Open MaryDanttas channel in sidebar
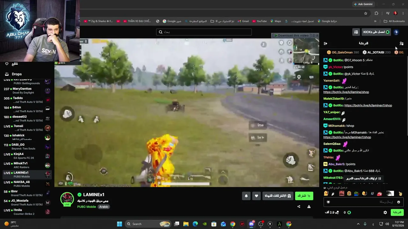This screenshot has height=229, width=408. click(x=27, y=91)
